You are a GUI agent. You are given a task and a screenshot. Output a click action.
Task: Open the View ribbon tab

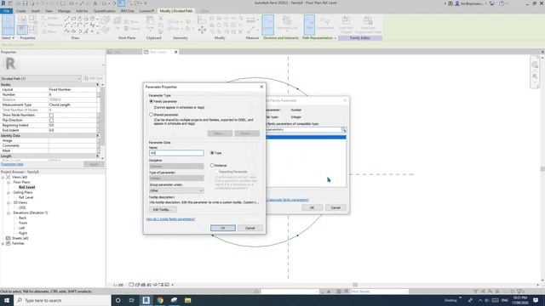tap(49, 11)
